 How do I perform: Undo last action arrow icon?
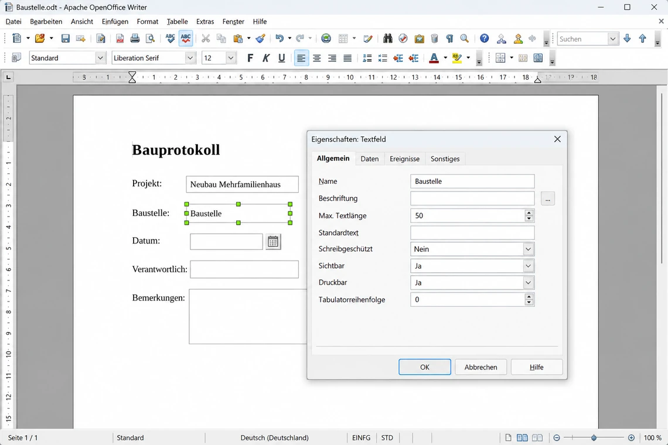(280, 39)
